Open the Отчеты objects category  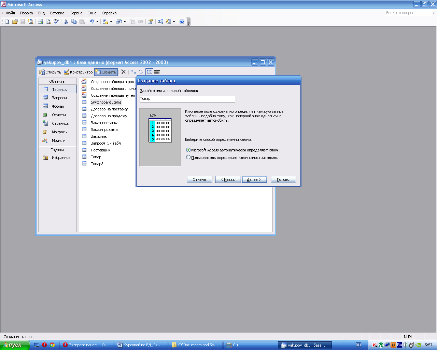58,115
